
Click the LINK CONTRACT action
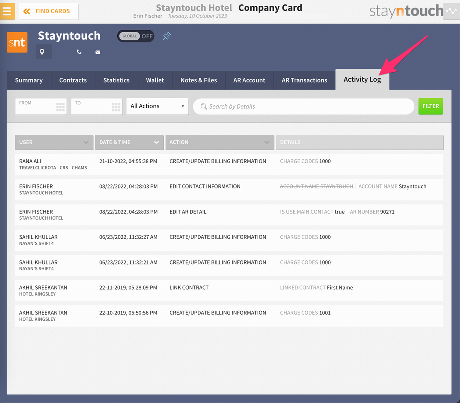click(189, 288)
